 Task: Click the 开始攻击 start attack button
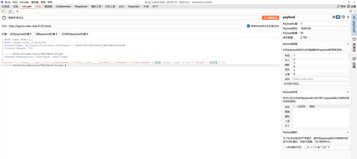[x=270, y=18]
